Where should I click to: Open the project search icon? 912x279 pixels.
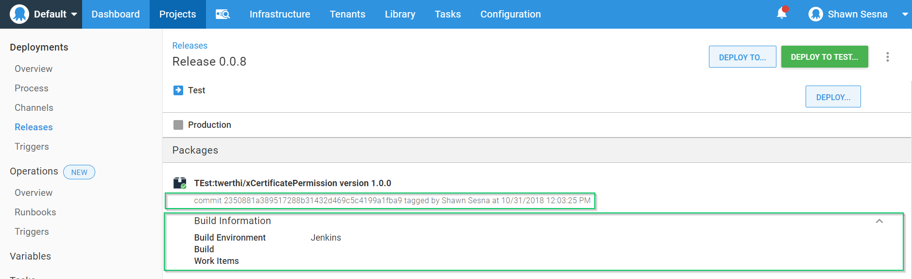223,14
